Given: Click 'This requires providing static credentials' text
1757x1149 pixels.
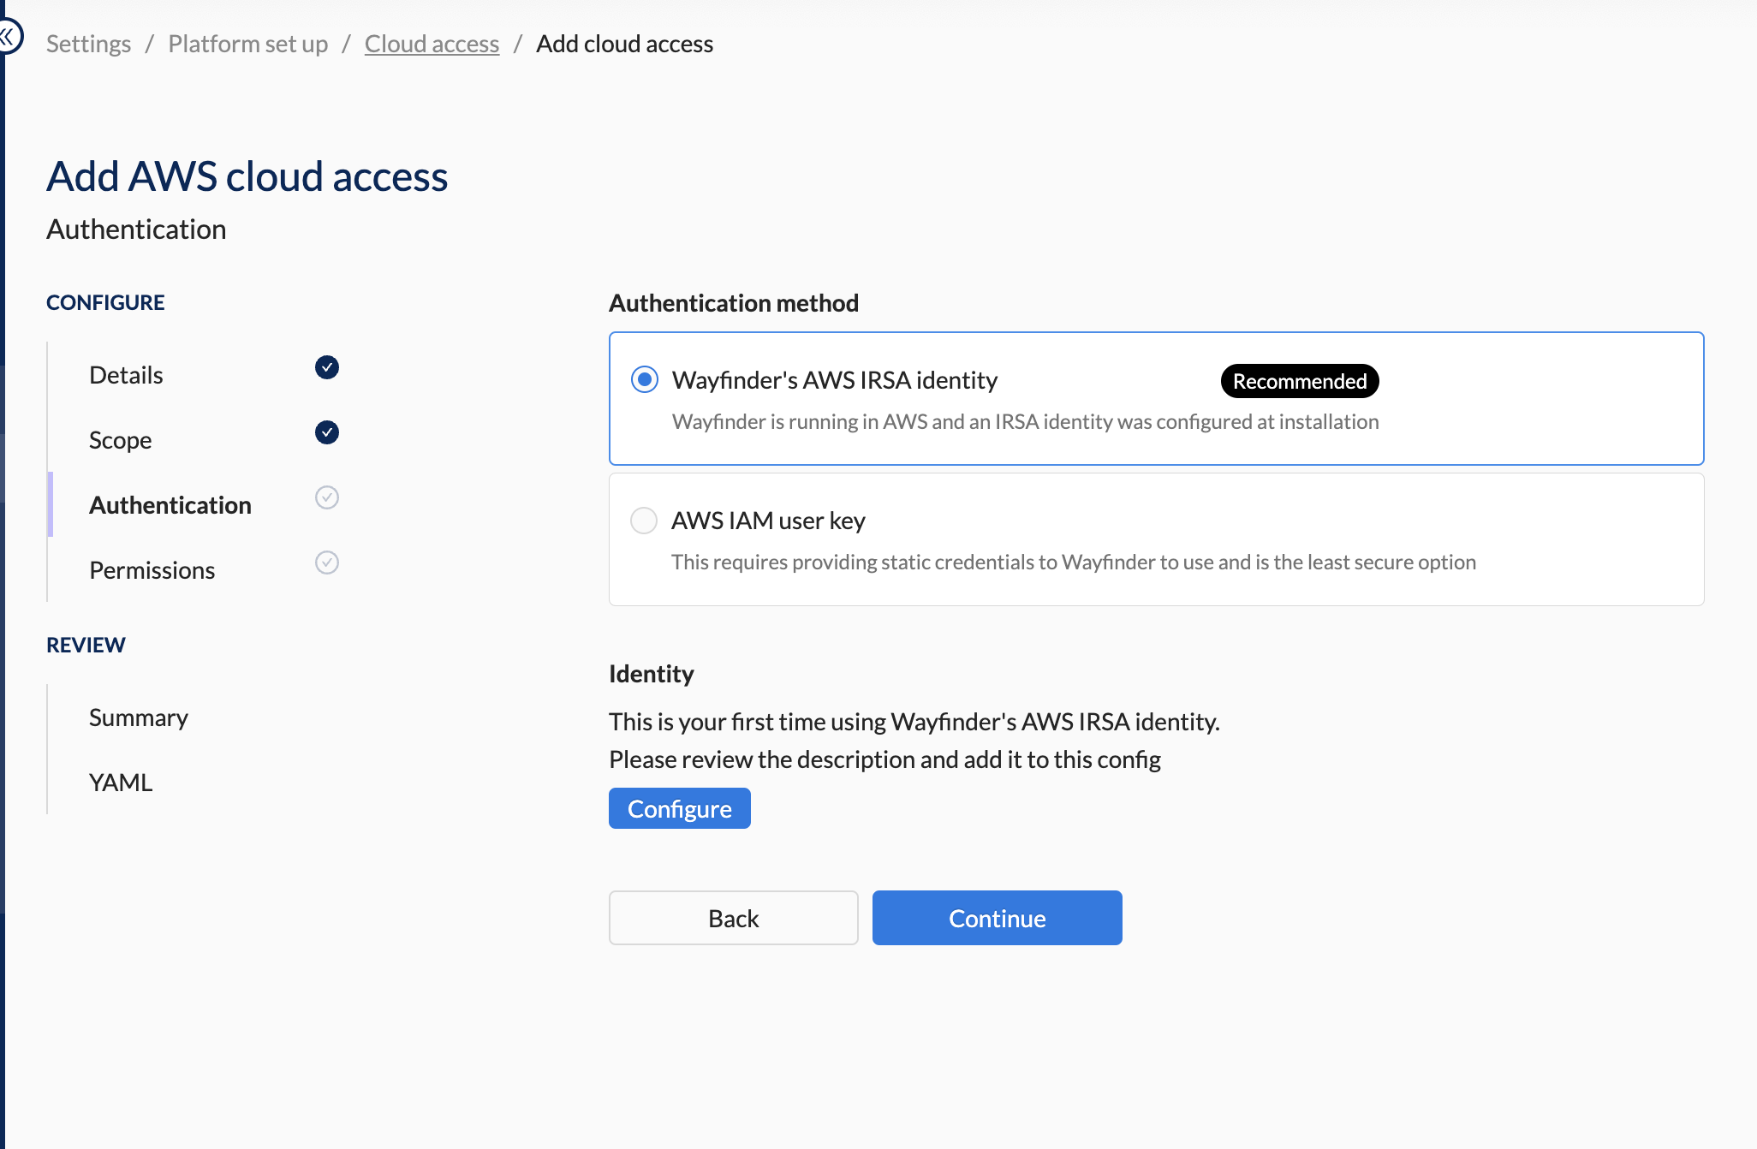Looking at the screenshot, I should pos(1074,562).
